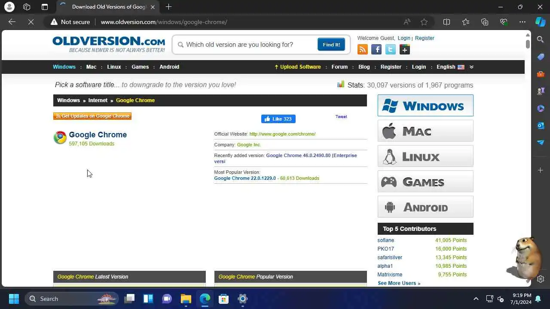
Task: Open the read aloud icon in address bar
Action: (x=406, y=22)
